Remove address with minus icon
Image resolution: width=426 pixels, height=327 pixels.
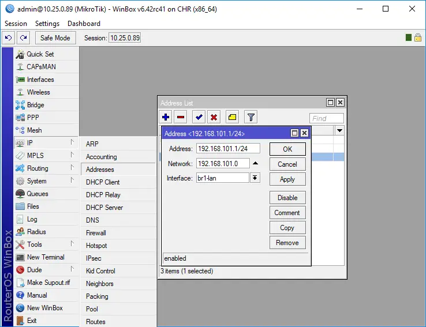click(181, 117)
